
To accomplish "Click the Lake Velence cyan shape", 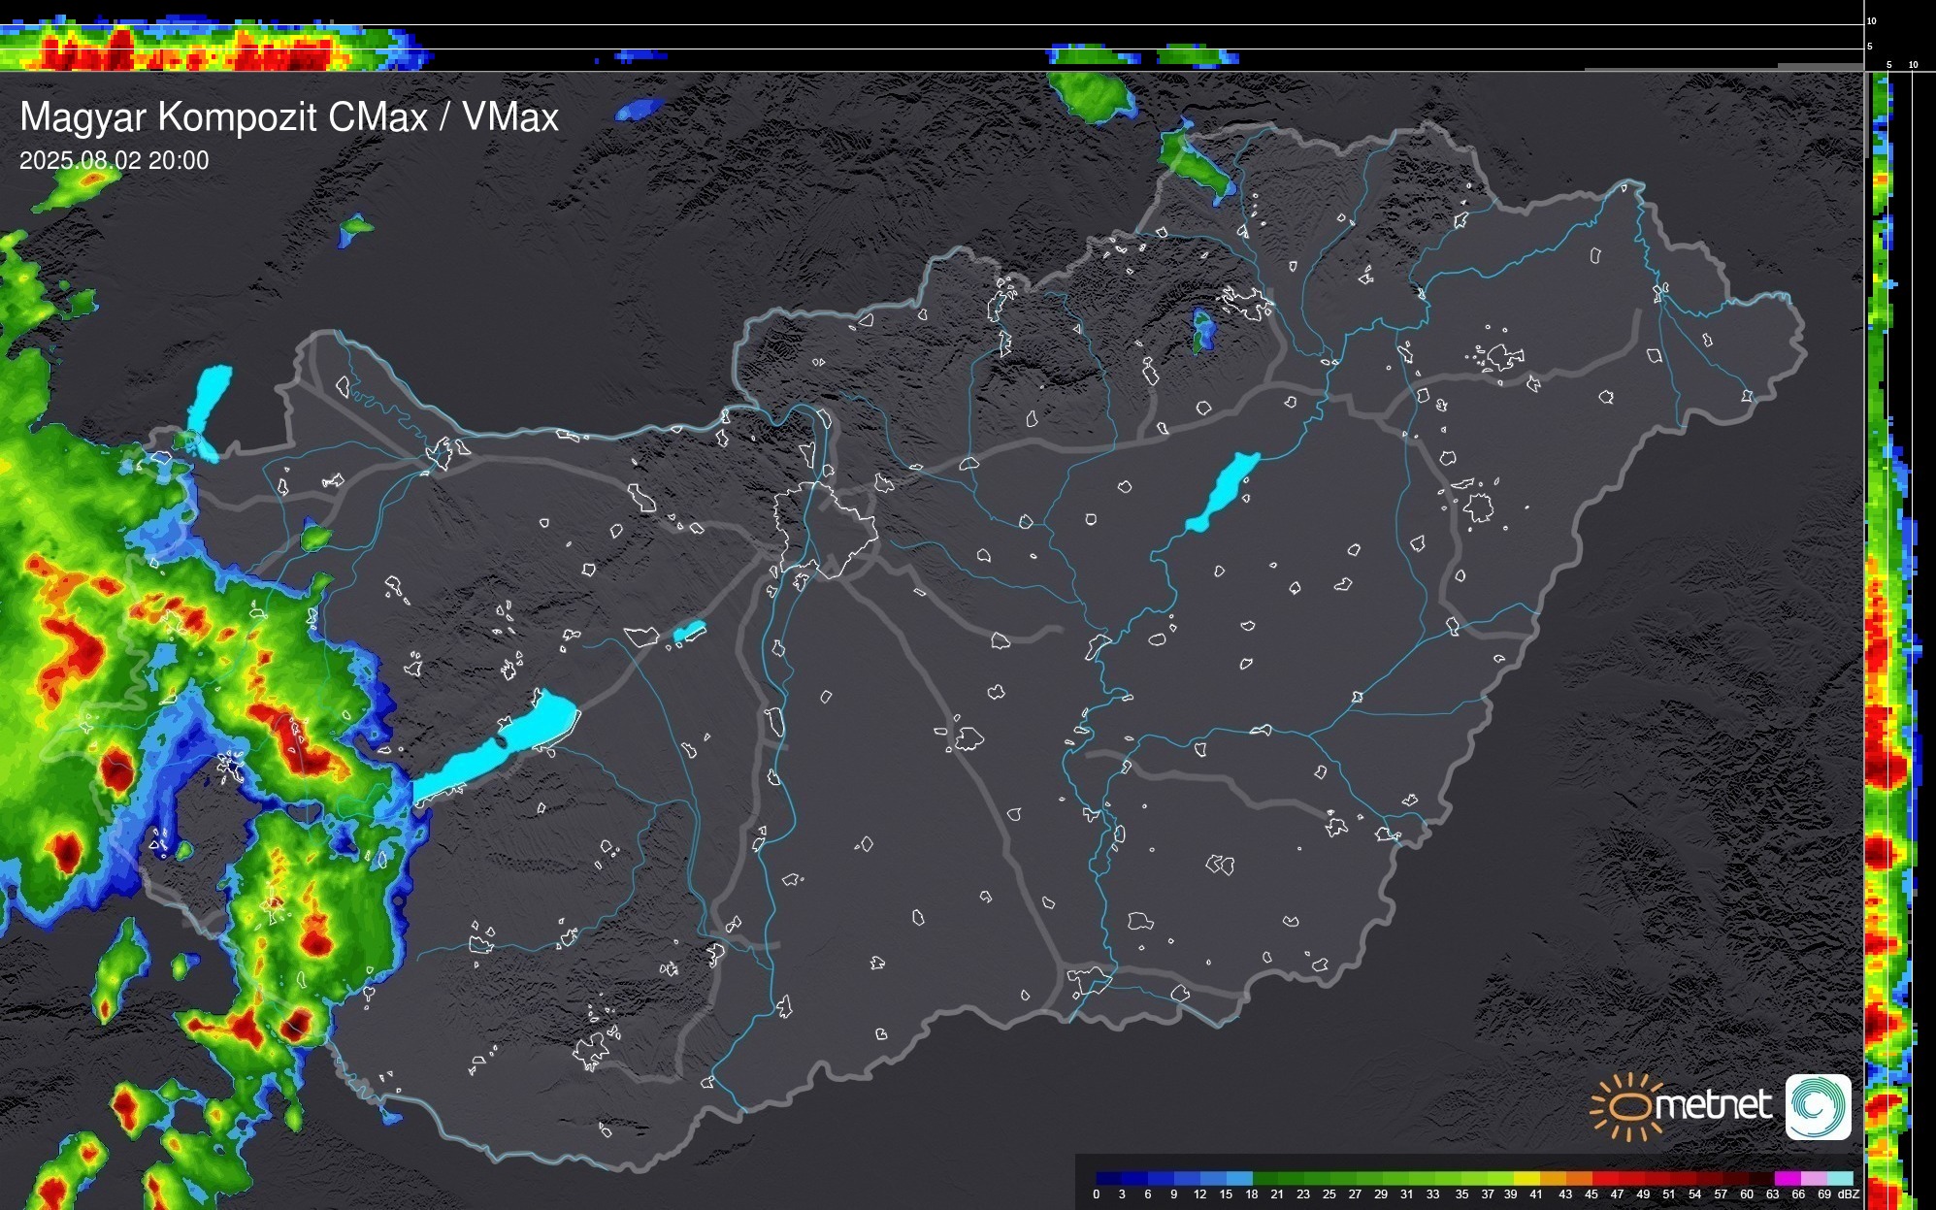I will (688, 632).
